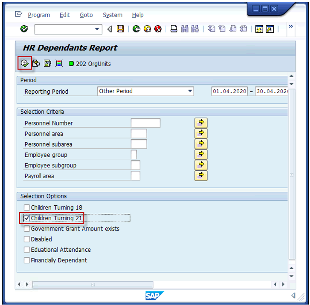Click the window menu icon left of Program
This screenshot has height=305, width=310.
(18, 14)
